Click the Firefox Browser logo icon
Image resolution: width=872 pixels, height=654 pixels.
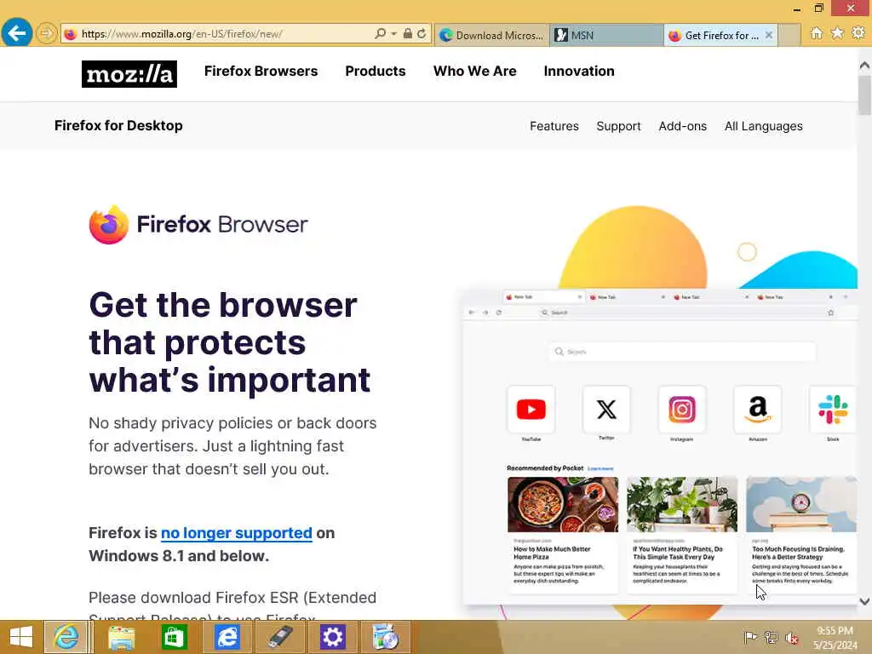[109, 225]
